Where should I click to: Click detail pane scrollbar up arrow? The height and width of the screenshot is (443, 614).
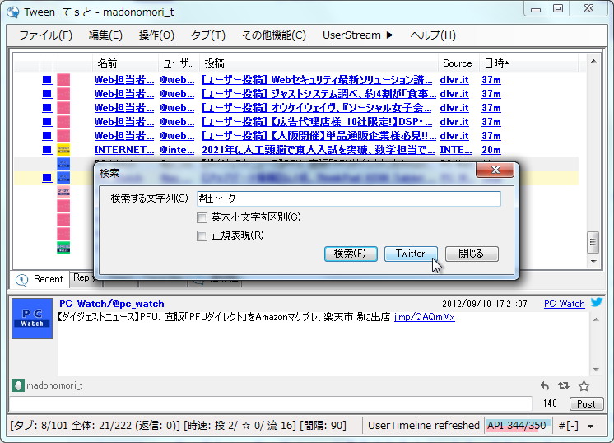click(596, 320)
